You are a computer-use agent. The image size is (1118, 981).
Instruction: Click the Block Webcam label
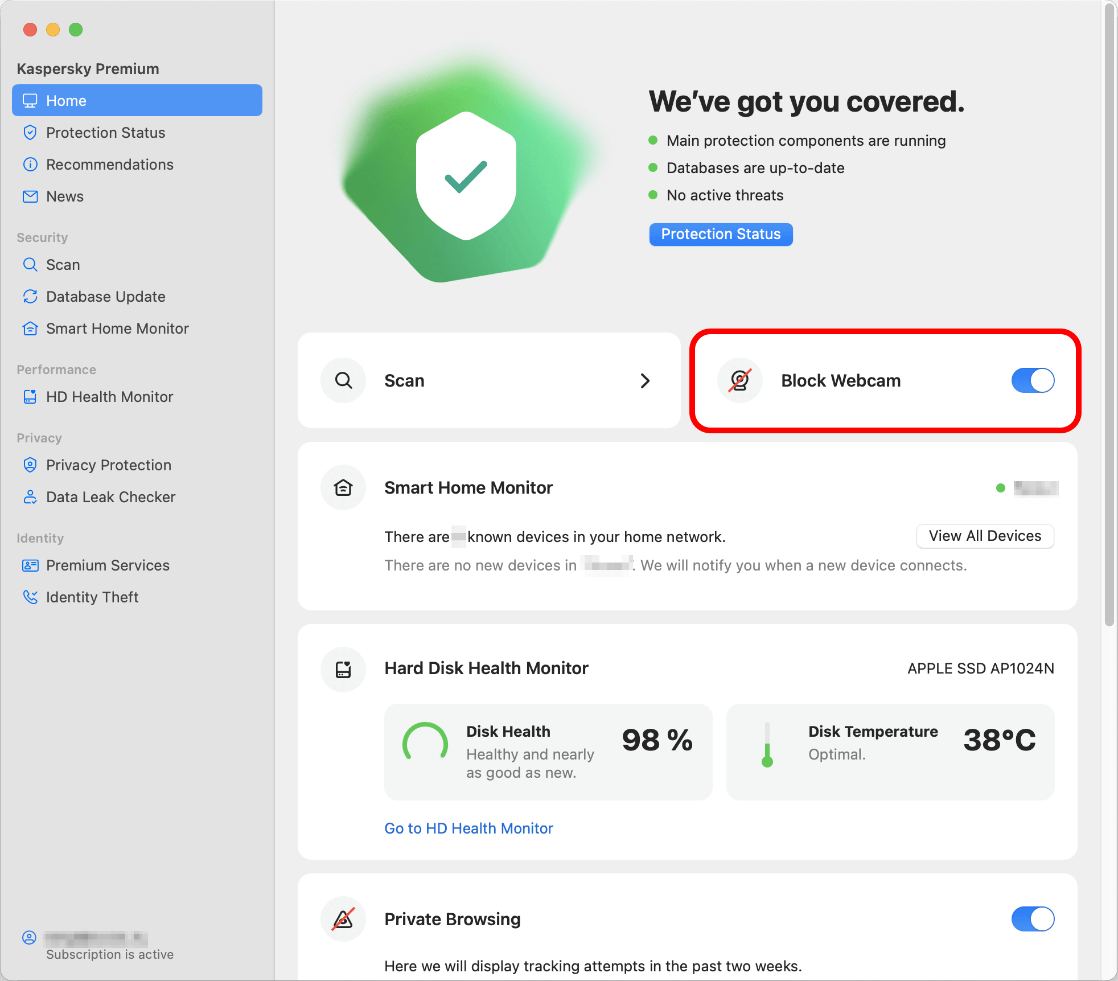click(x=841, y=380)
